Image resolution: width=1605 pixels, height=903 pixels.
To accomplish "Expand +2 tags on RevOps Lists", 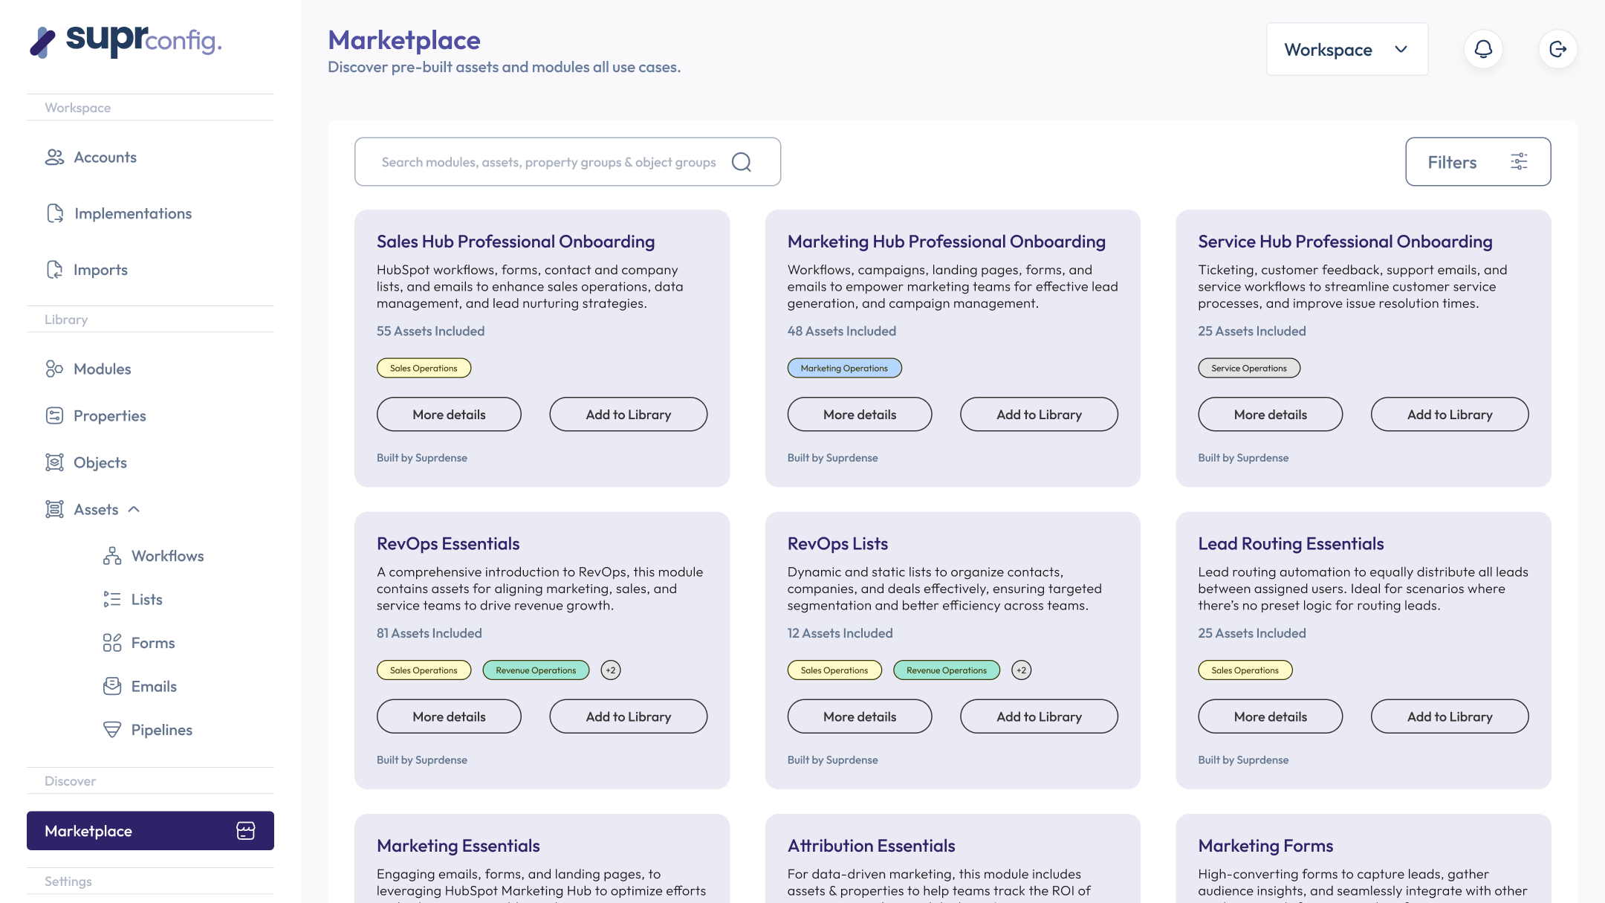I will coord(1021,670).
